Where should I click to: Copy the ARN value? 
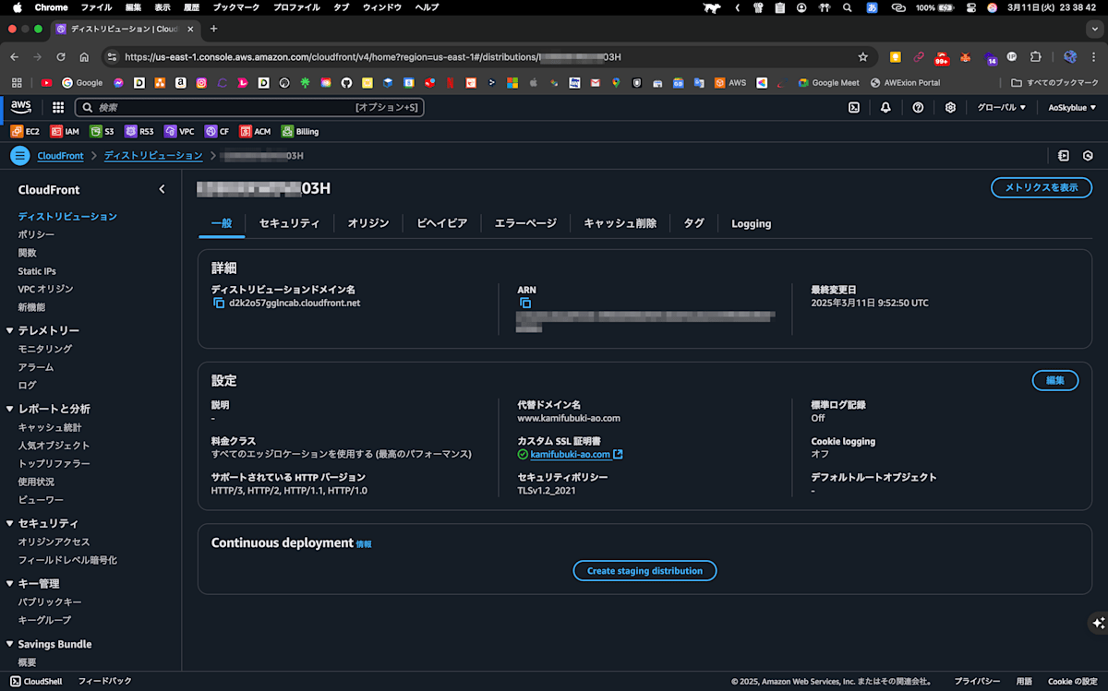pos(525,303)
